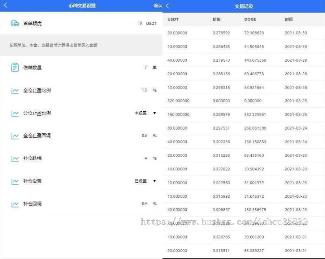
Task: Select the price 0.315283
Action: coord(221,156)
